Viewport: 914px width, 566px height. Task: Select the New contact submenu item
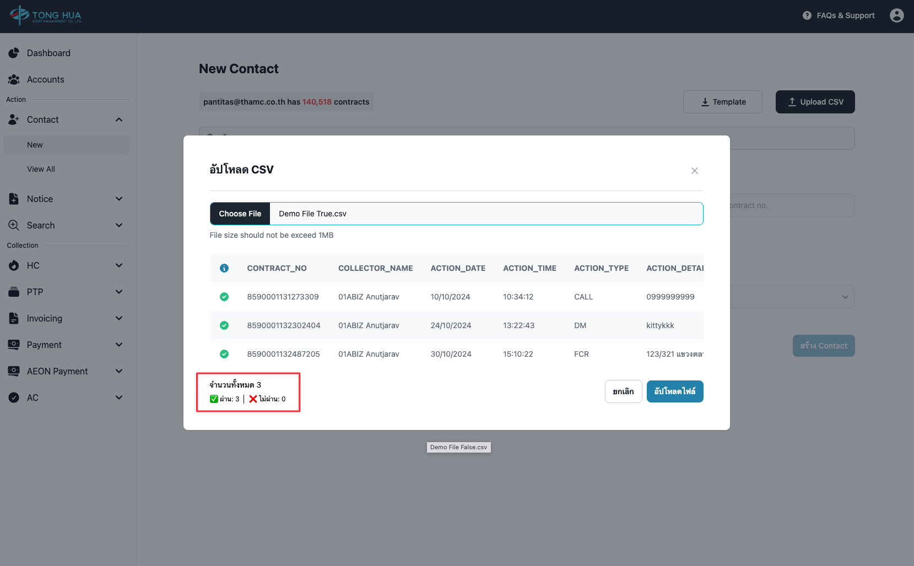pyautogui.click(x=66, y=145)
